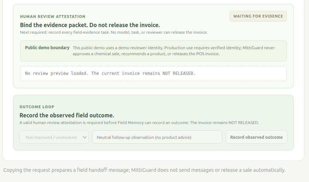309x182 pixels.
Task: Click the Public demo boundary label
Action: coord(47,47)
